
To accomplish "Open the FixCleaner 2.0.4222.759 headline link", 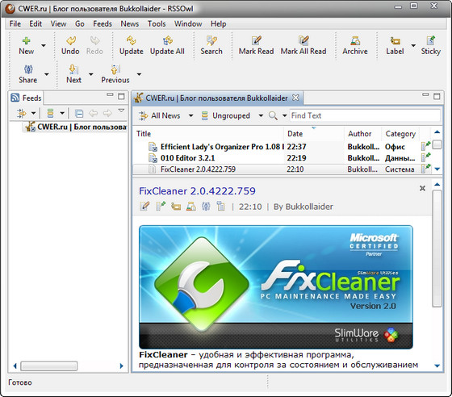I will coord(197,191).
